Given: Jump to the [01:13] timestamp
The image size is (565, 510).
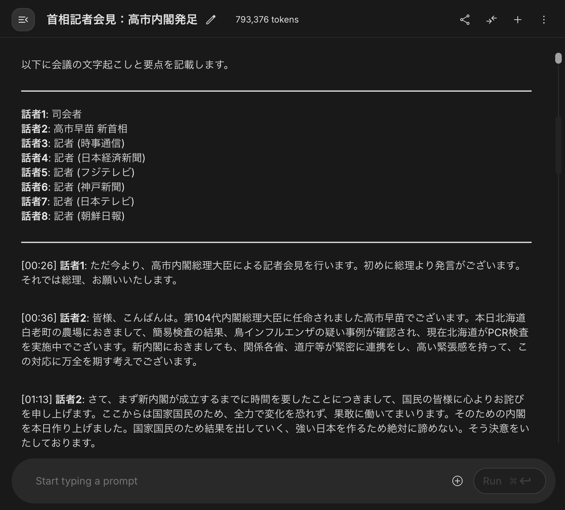Looking at the screenshot, I should (x=37, y=399).
